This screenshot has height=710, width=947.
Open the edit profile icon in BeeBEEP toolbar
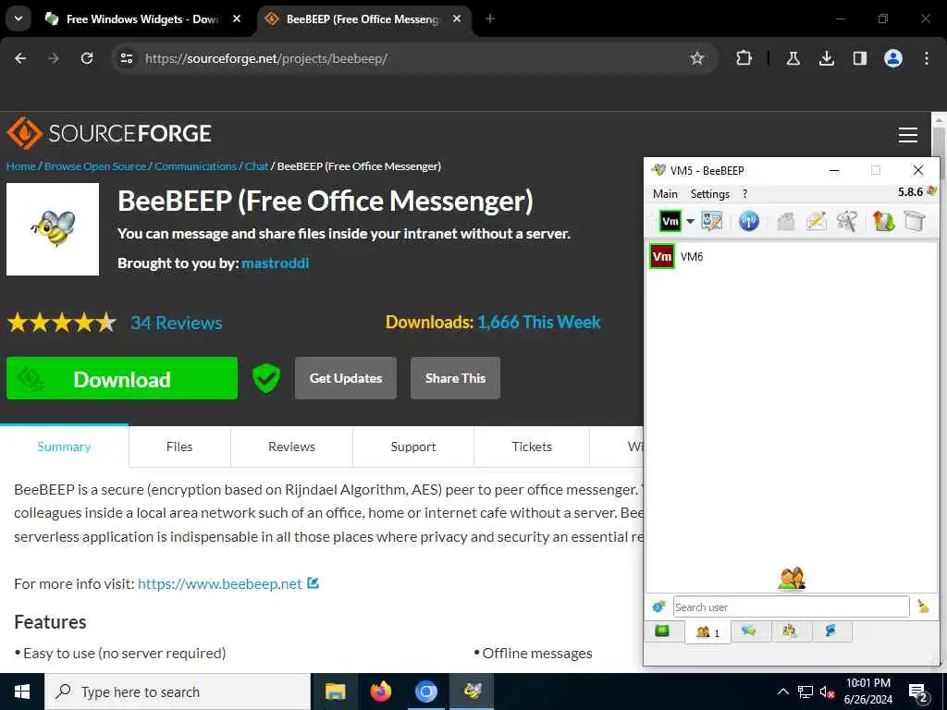(712, 221)
